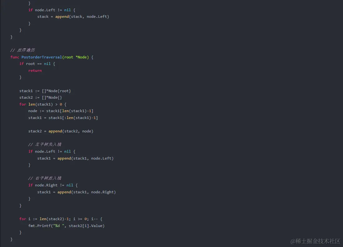Click the line 'stack2 := []*Node{}'

[x=41, y=97]
